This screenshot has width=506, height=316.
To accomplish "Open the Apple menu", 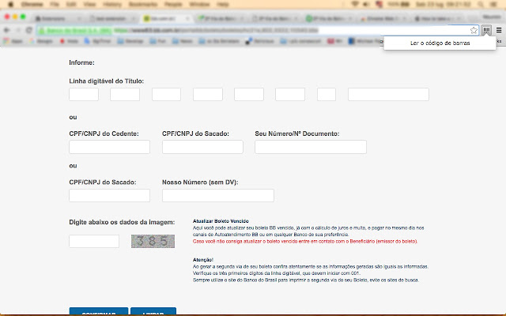I will click(x=10, y=5).
